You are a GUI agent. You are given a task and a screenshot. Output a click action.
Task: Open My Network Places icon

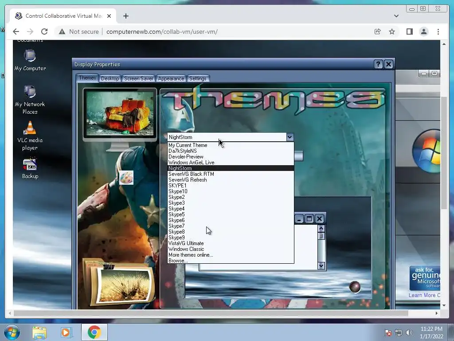(x=30, y=99)
